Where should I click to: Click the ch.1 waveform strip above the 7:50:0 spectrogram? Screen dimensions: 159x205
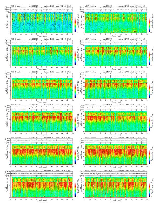[x=116, y=42]
